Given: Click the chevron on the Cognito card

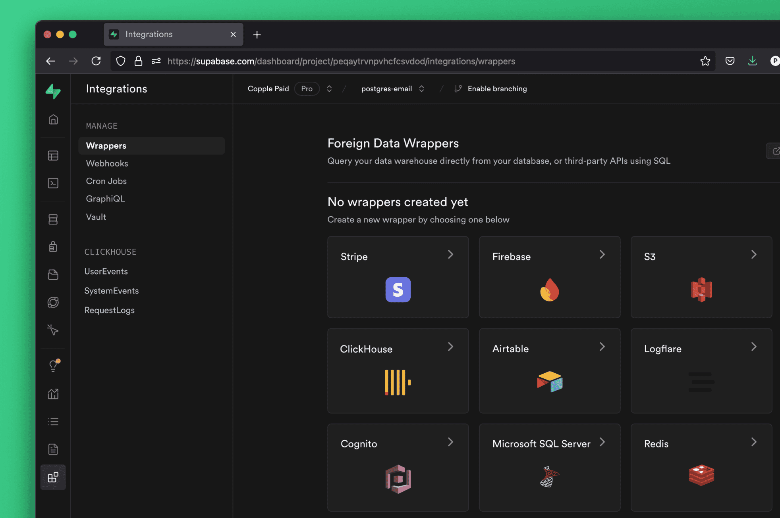Looking at the screenshot, I should [x=450, y=442].
